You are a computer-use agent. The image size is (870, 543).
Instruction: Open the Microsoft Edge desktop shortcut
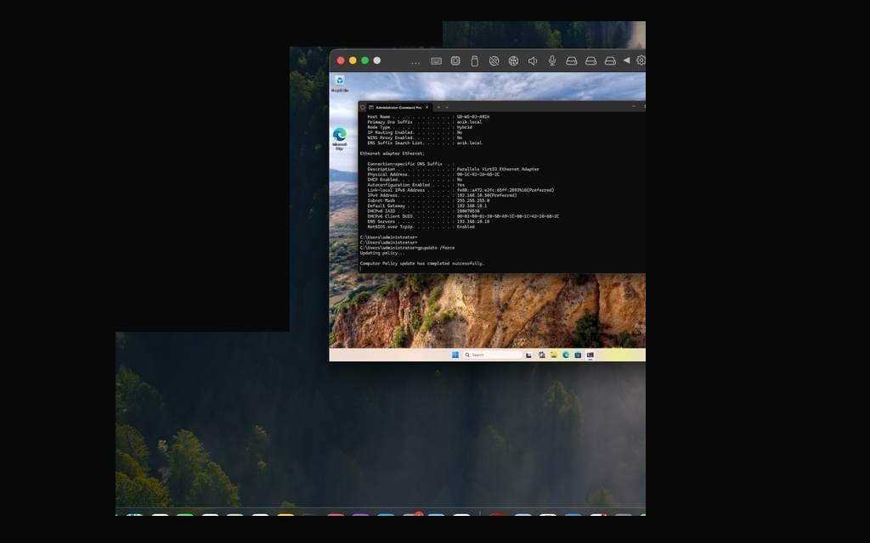(x=340, y=139)
